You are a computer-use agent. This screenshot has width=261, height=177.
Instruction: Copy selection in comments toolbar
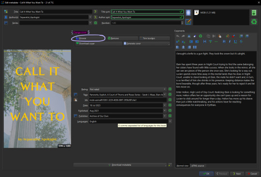(x=208, y=36)
